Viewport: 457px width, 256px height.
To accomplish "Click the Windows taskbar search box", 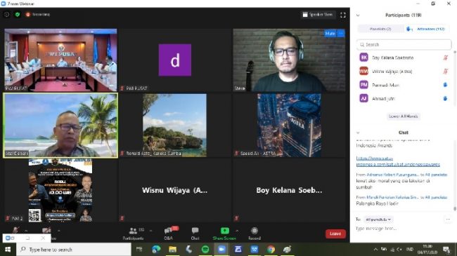I will (73, 250).
